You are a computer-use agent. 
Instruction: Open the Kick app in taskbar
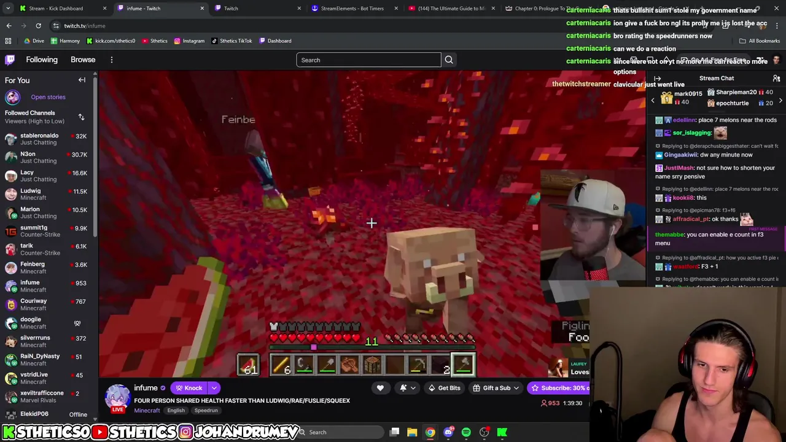[502, 432]
